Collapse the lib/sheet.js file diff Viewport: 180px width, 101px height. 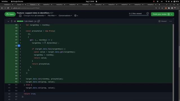click(x=8, y=21)
